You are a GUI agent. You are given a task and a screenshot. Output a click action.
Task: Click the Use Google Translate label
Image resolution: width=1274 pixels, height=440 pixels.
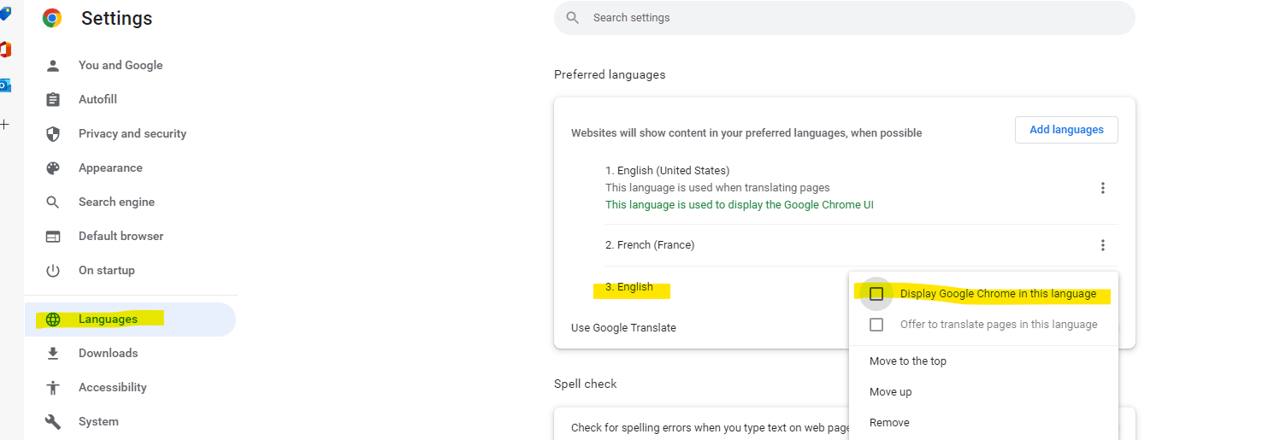(623, 328)
